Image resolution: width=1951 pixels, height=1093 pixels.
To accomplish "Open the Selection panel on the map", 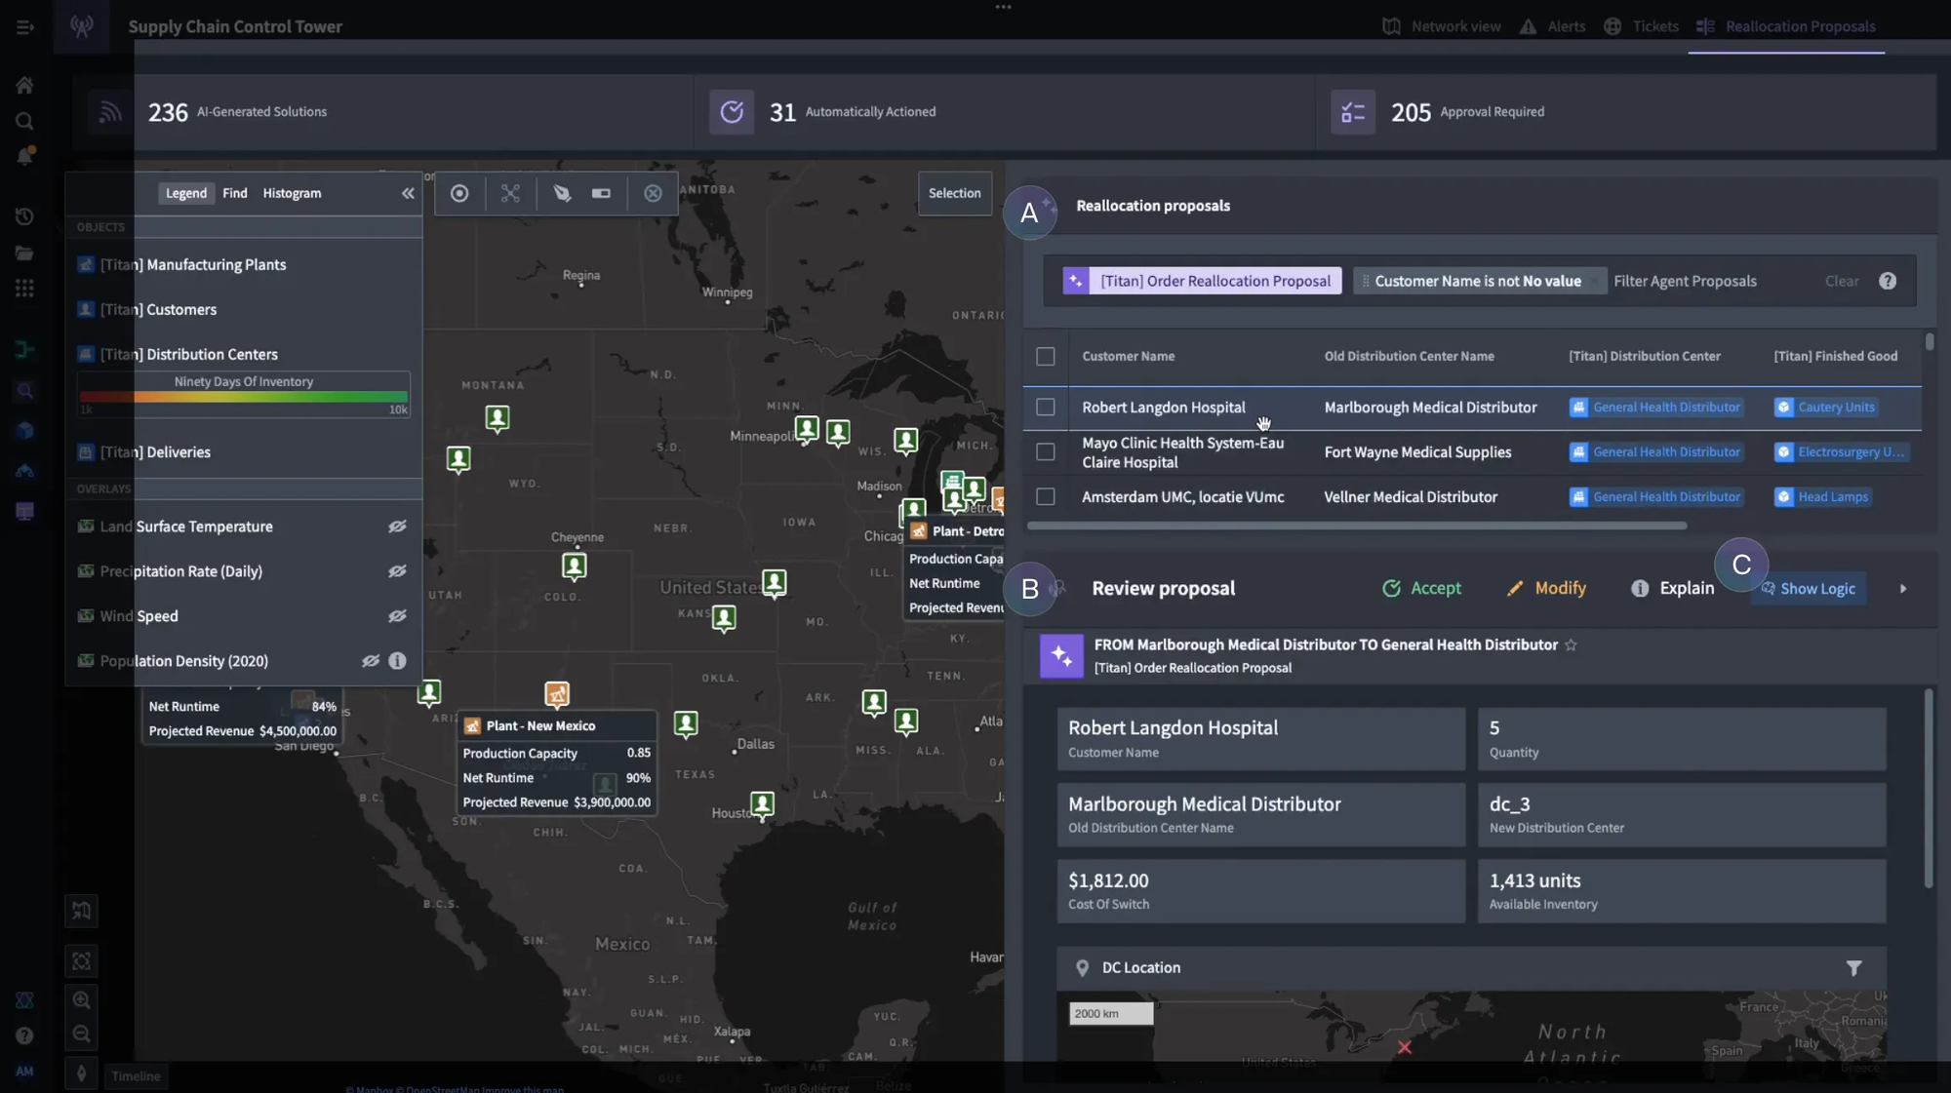I will [954, 193].
